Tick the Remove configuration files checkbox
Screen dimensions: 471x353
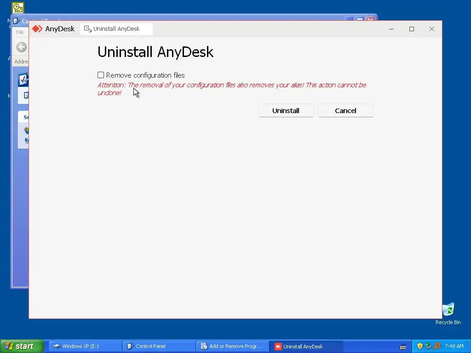pyautogui.click(x=101, y=75)
